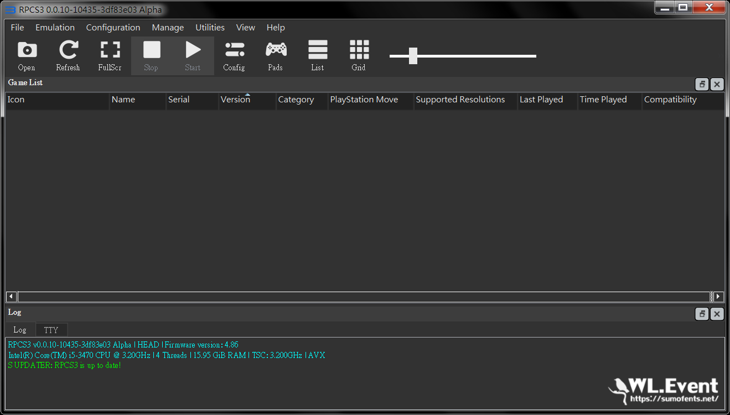This screenshot has width=730, height=415.
Task: Switch to Grid view mode
Action: [x=359, y=55]
